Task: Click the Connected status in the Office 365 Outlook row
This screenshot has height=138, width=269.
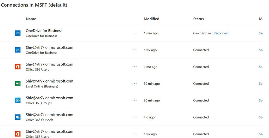Action: pos(201,117)
